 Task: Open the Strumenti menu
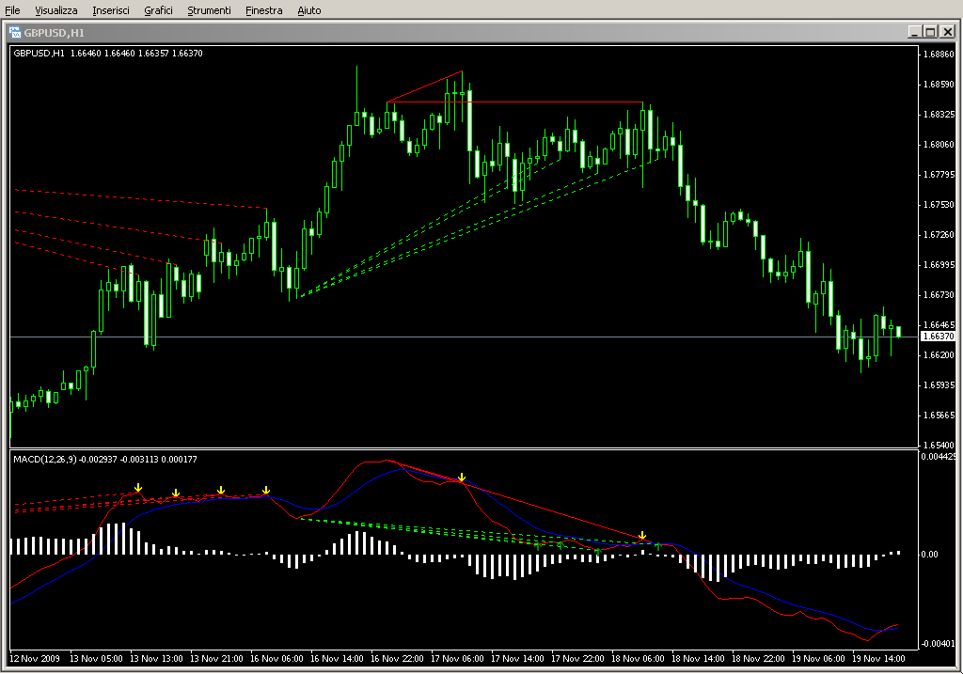tap(209, 10)
